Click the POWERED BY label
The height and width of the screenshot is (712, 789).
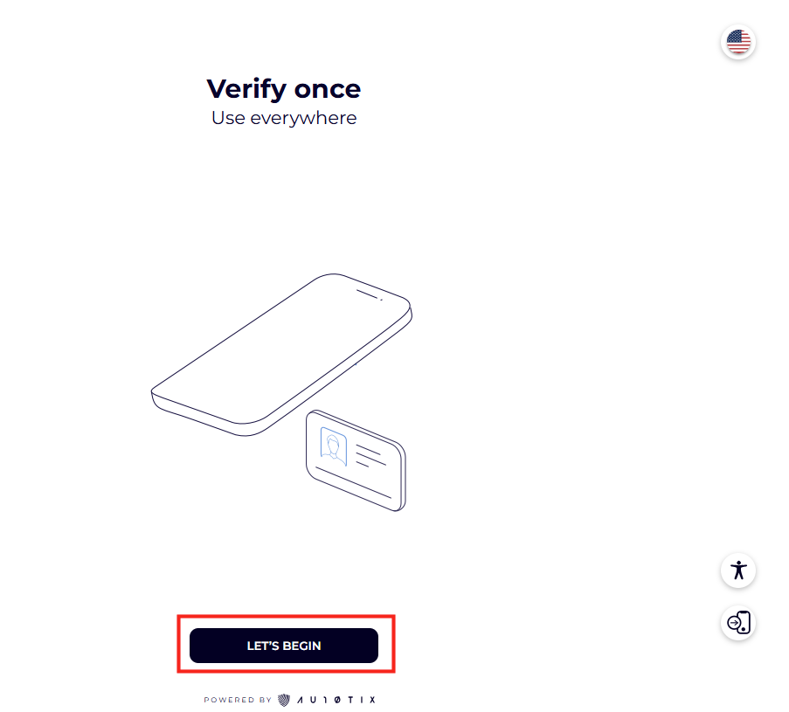[238, 700]
